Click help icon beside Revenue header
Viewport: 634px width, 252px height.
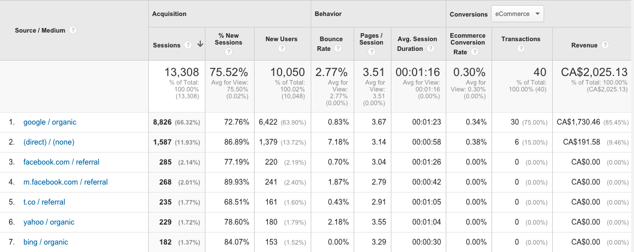tap(605, 45)
